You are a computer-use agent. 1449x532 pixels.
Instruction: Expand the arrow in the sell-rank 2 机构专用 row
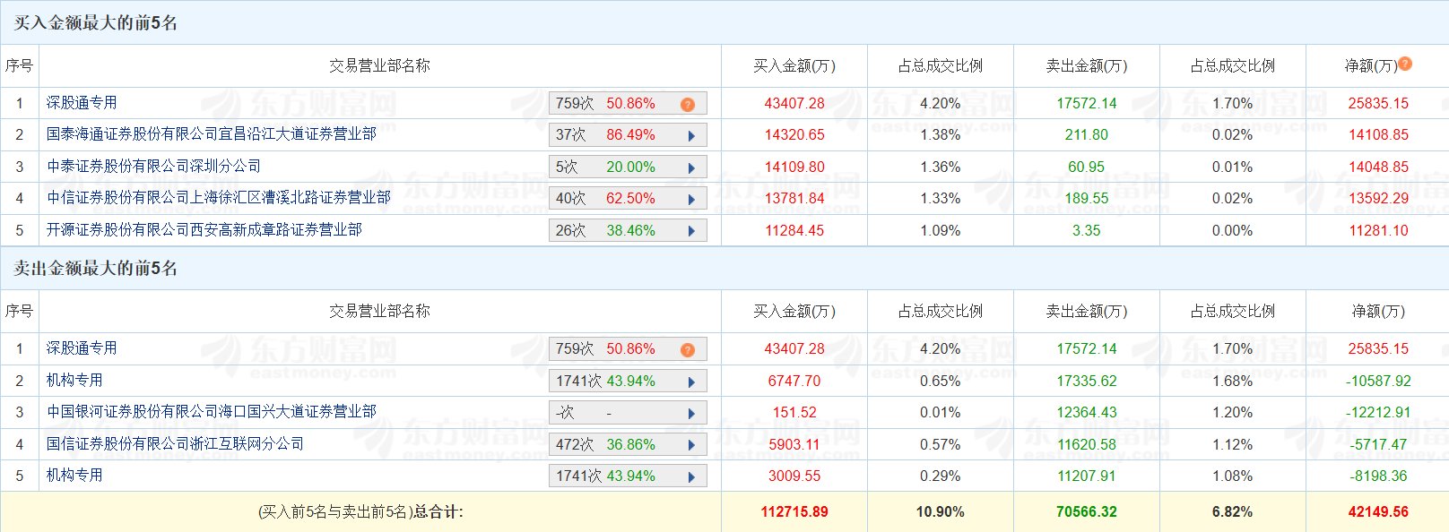click(691, 382)
